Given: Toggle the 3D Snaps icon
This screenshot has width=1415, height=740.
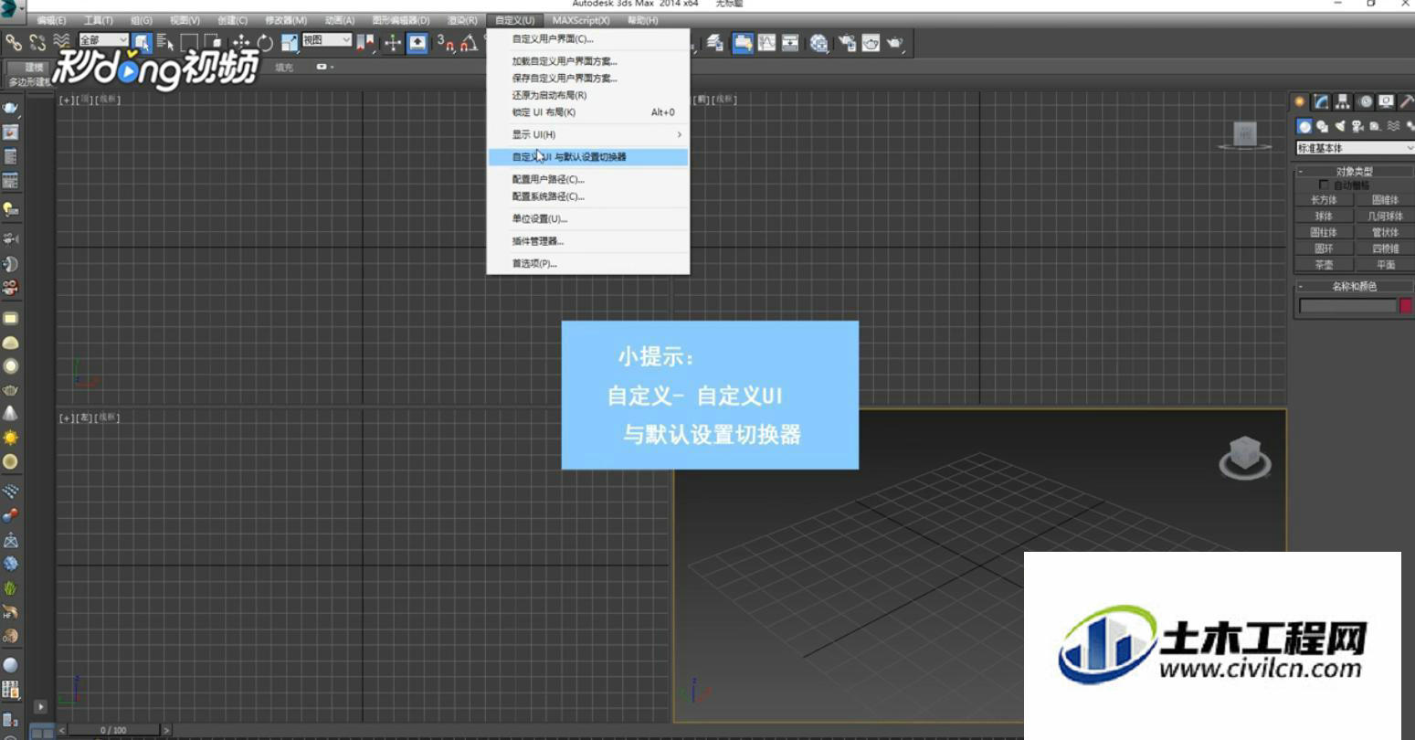Looking at the screenshot, I should (x=446, y=42).
